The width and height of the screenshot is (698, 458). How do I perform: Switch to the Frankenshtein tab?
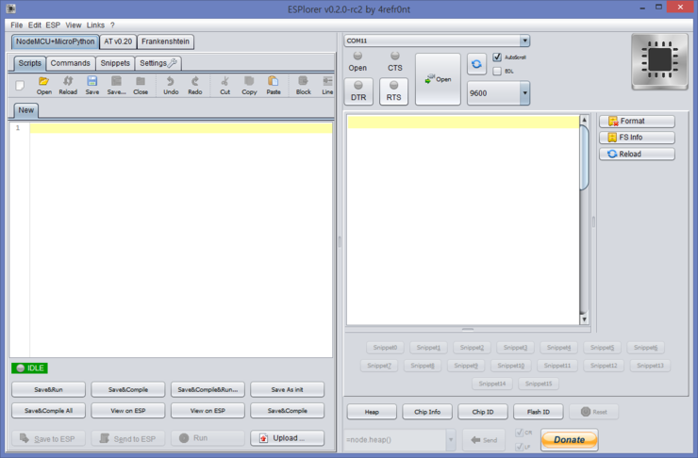(166, 41)
